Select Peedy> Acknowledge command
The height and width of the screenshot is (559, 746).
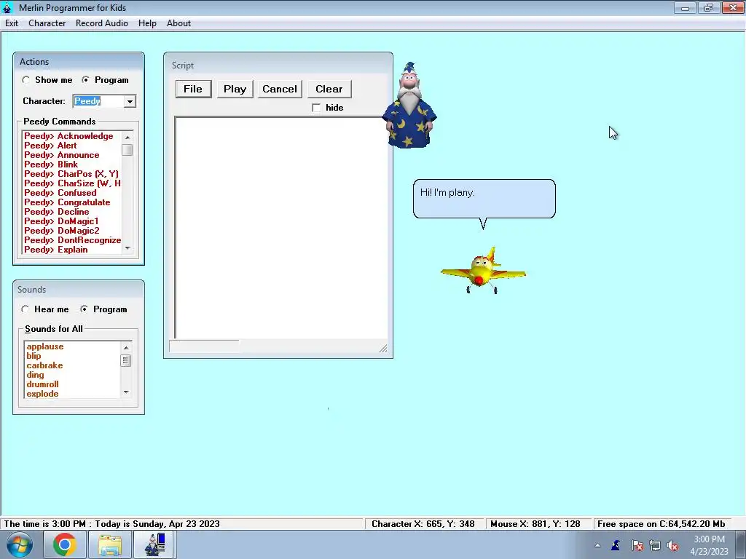(69, 136)
